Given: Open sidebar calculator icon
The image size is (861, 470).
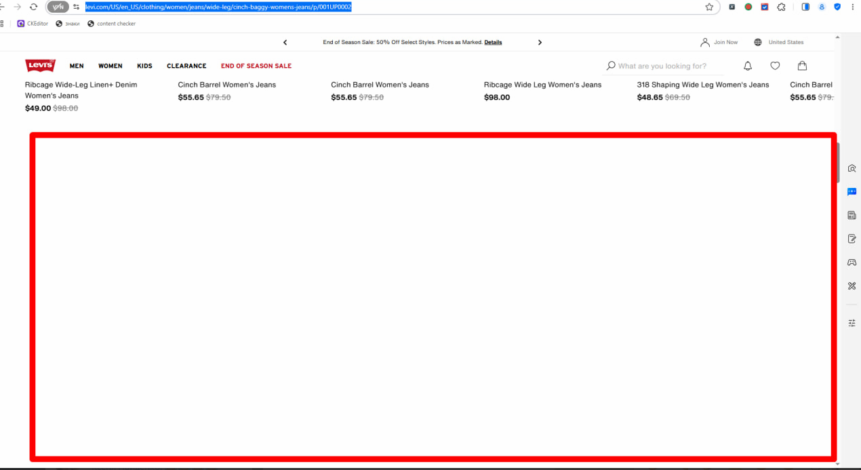Looking at the screenshot, I should [x=852, y=215].
